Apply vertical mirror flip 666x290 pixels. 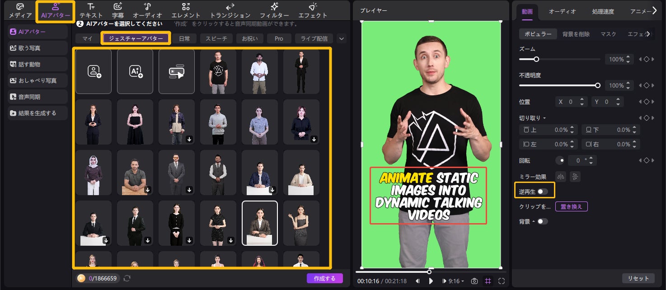pos(575,177)
